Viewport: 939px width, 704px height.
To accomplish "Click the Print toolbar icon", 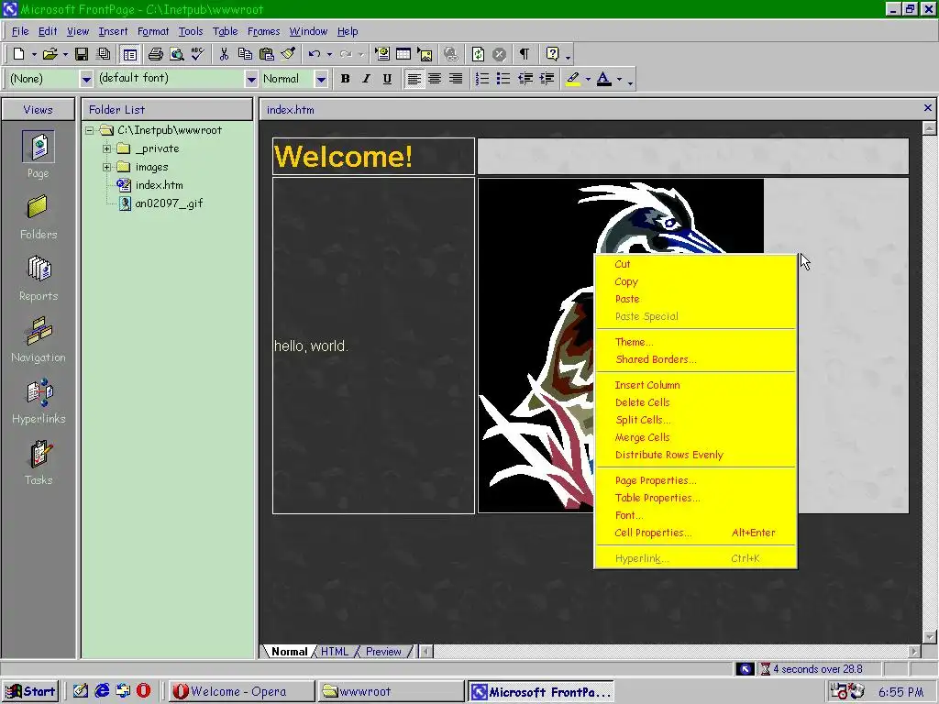I will (156, 54).
